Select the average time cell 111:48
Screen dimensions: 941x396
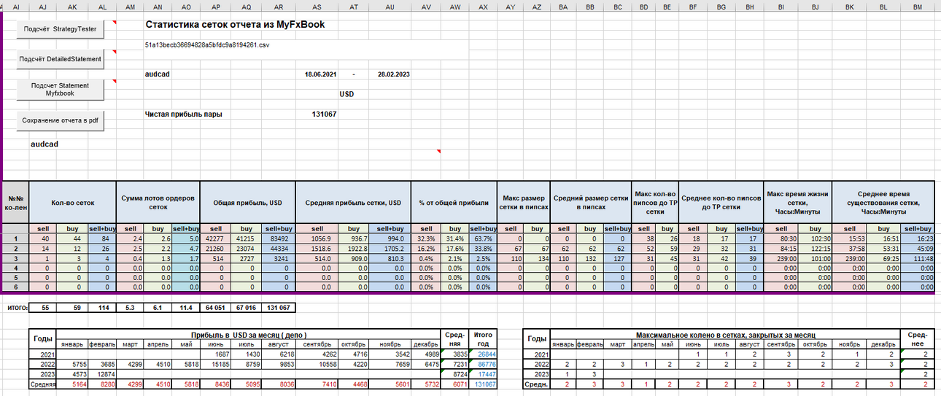(918, 259)
